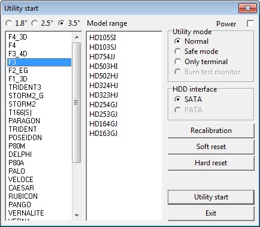Pick model HD254GJ
This screenshot has width=260, height=227.
pos(104,105)
